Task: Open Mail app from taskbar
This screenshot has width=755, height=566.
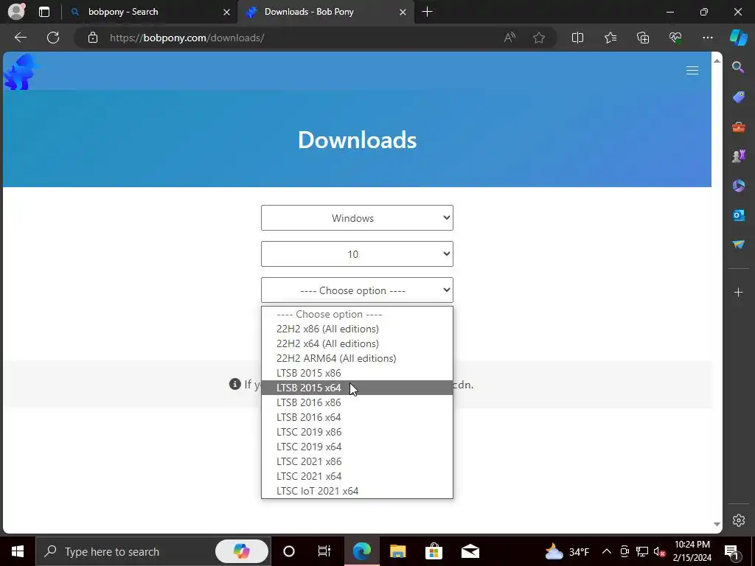Action: [x=470, y=551]
